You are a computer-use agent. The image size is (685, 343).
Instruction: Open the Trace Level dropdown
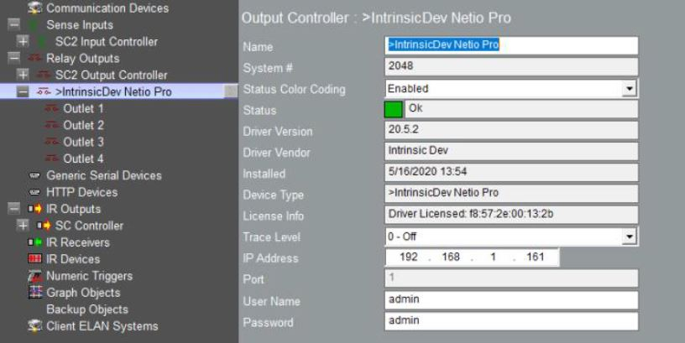pyautogui.click(x=629, y=236)
